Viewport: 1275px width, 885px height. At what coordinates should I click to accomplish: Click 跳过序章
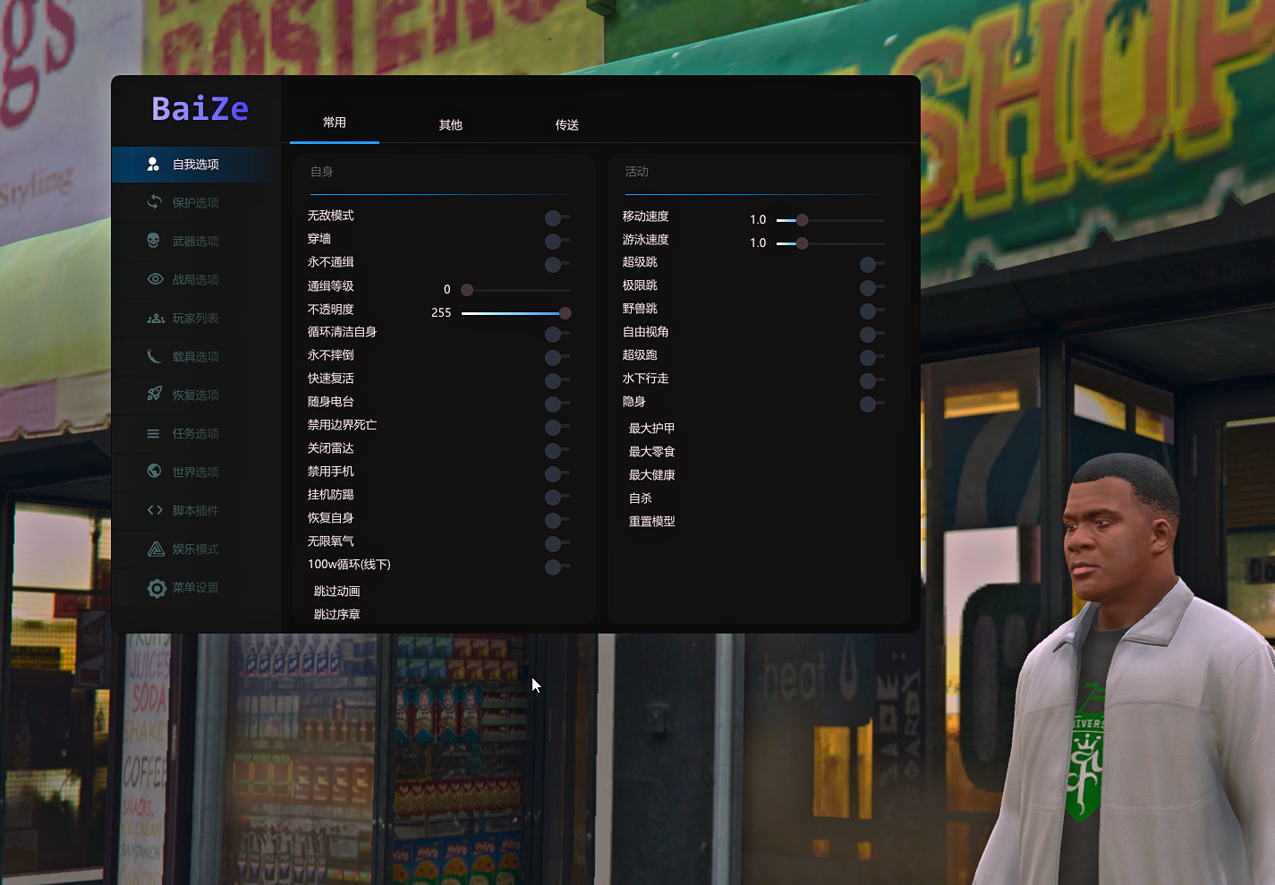pos(337,615)
